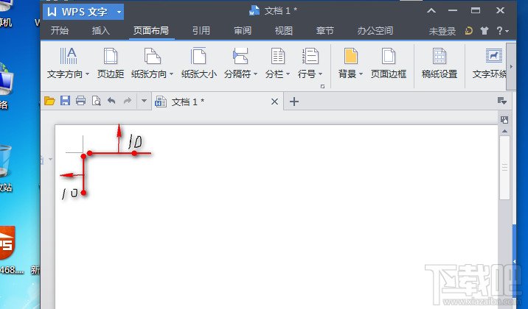Expand the Paper Orientation dropdown arrow
This screenshot has height=309, width=528.
[171, 74]
